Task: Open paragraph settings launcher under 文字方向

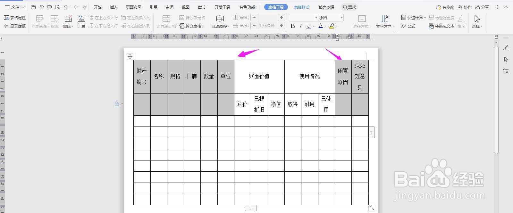Action: pos(395,31)
